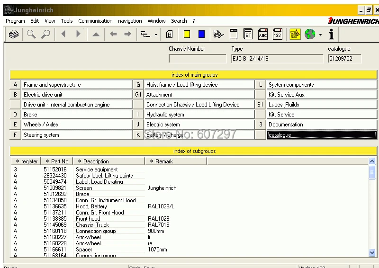
Task: Open the ET parts list icon
Action: click(248, 34)
